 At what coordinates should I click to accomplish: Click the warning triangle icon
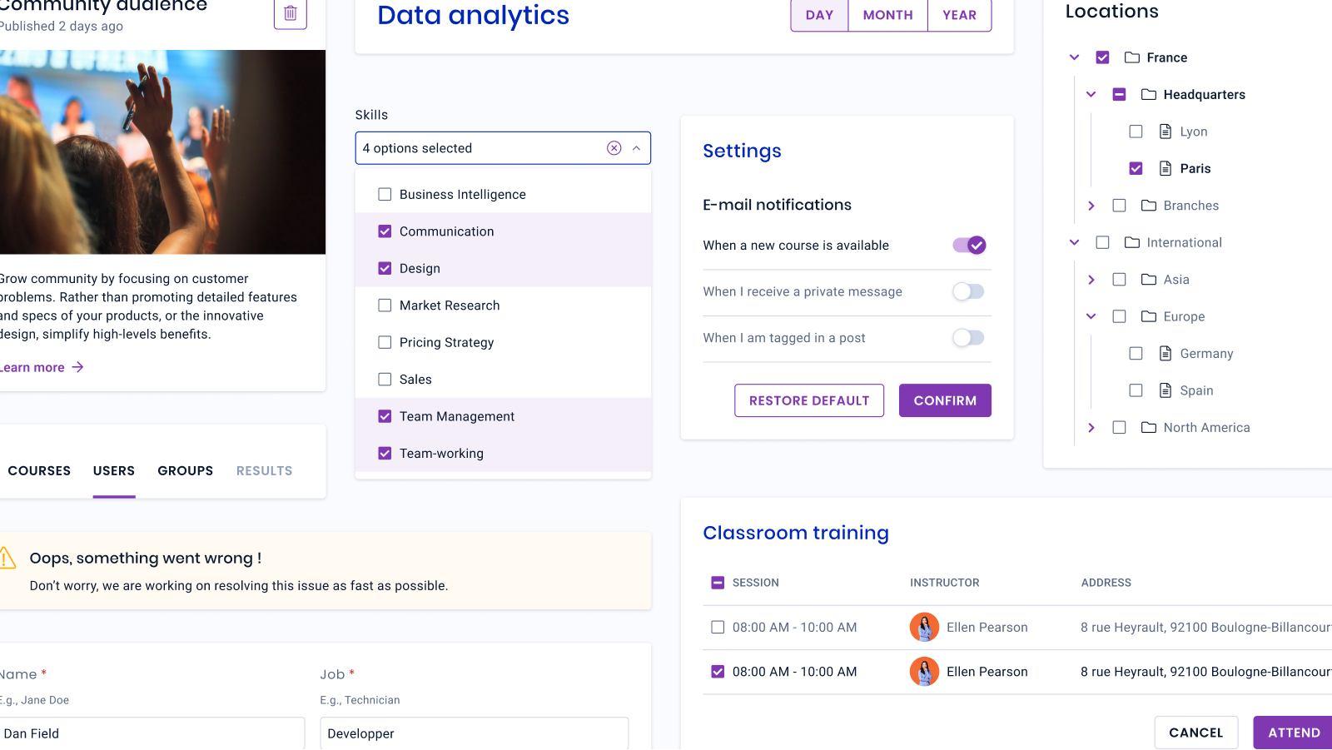pos(7,558)
